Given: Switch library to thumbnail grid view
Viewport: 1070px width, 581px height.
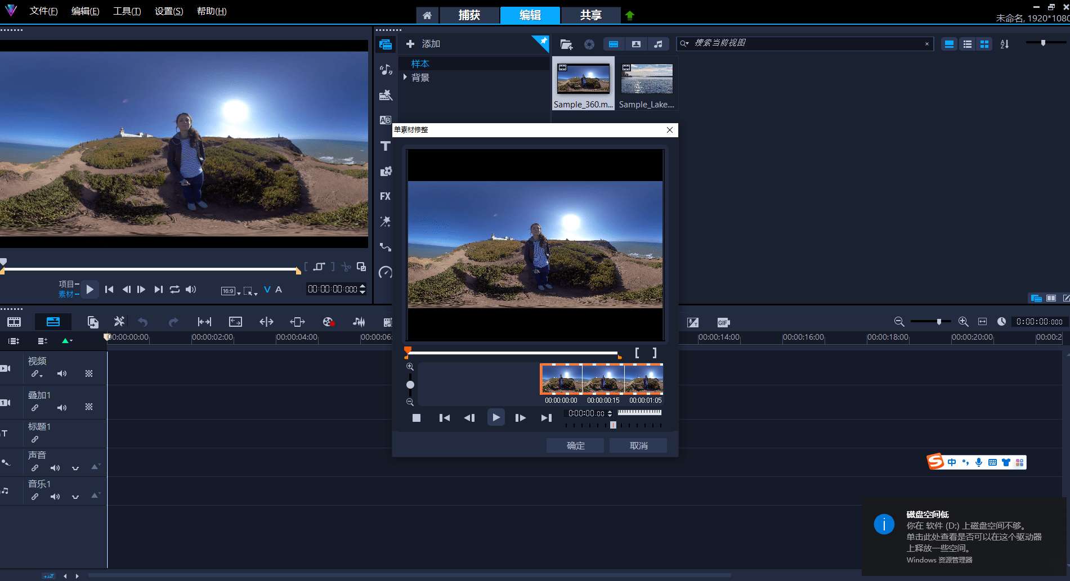Looking at the screenshot, I should (x=984, y=44).
